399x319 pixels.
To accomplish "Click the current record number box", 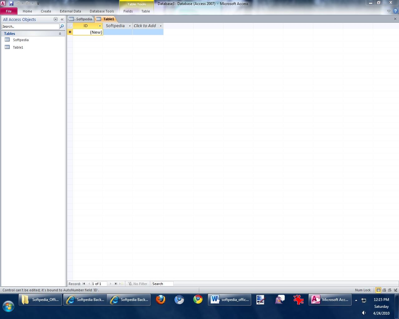I will [x=99, y=284].
